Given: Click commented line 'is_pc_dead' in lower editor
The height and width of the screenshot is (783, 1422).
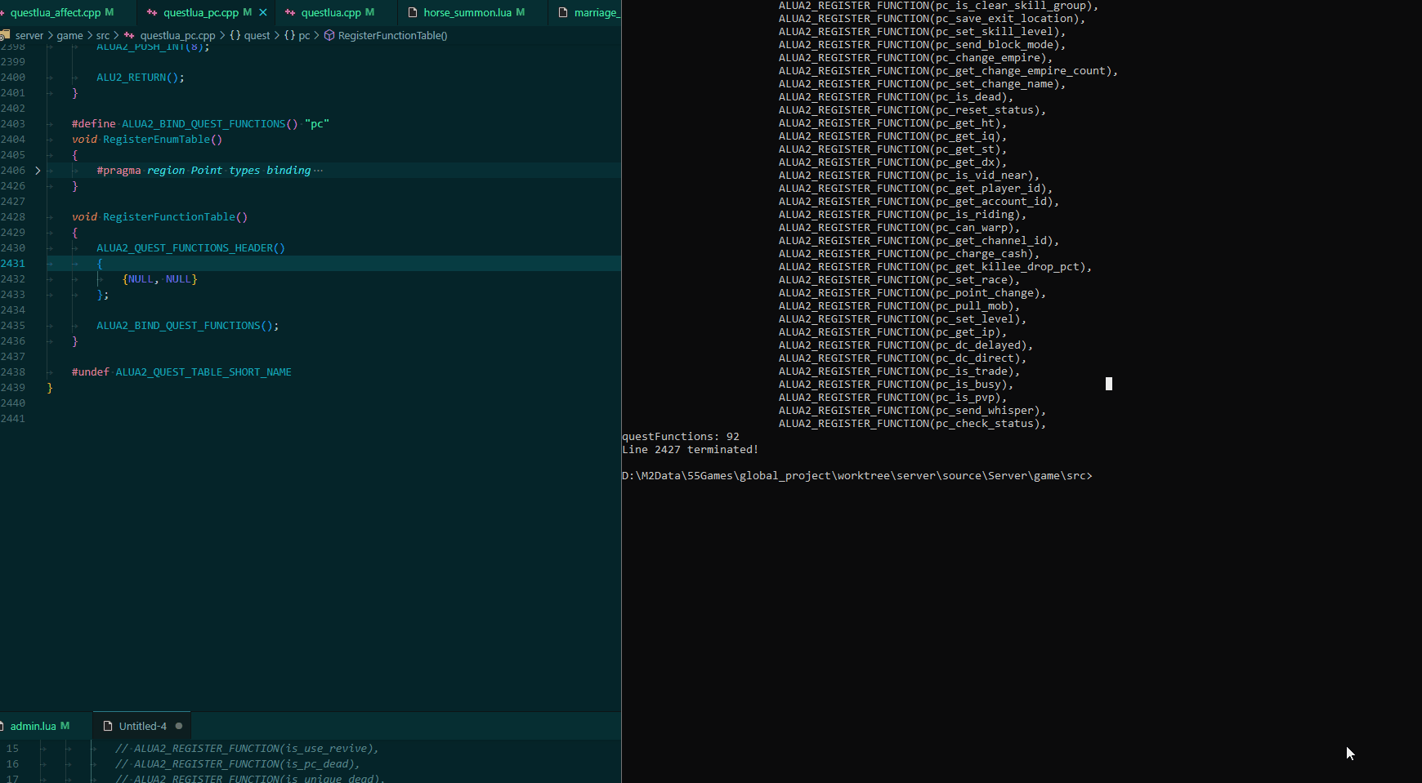Looking at the screenshot, I should point(238,764).
